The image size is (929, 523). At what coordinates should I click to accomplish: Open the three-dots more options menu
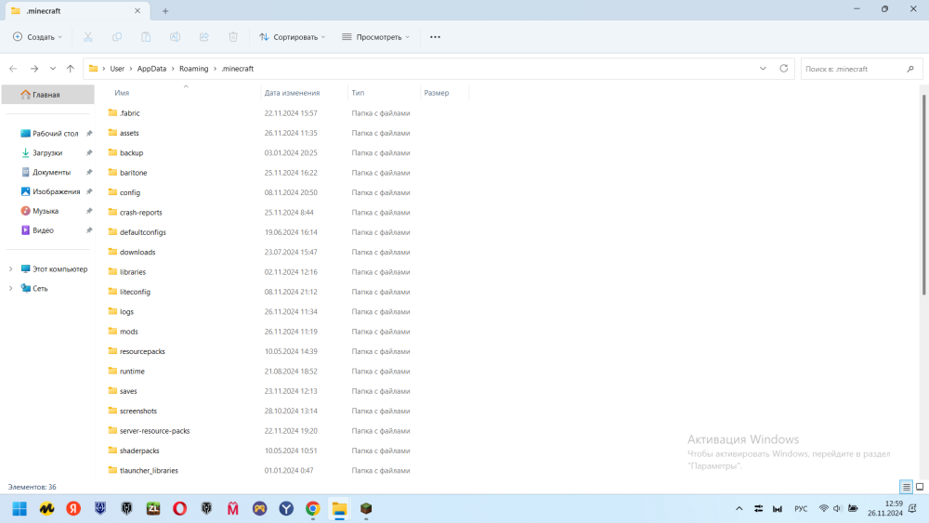[435, 37]
